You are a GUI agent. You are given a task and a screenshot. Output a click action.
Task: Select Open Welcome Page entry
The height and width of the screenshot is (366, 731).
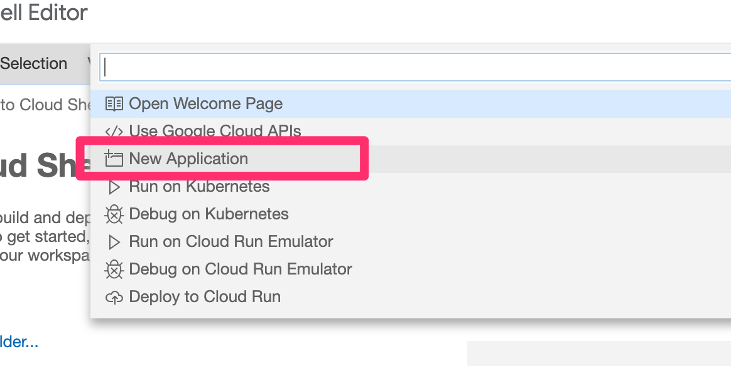[x=411, y=103]
